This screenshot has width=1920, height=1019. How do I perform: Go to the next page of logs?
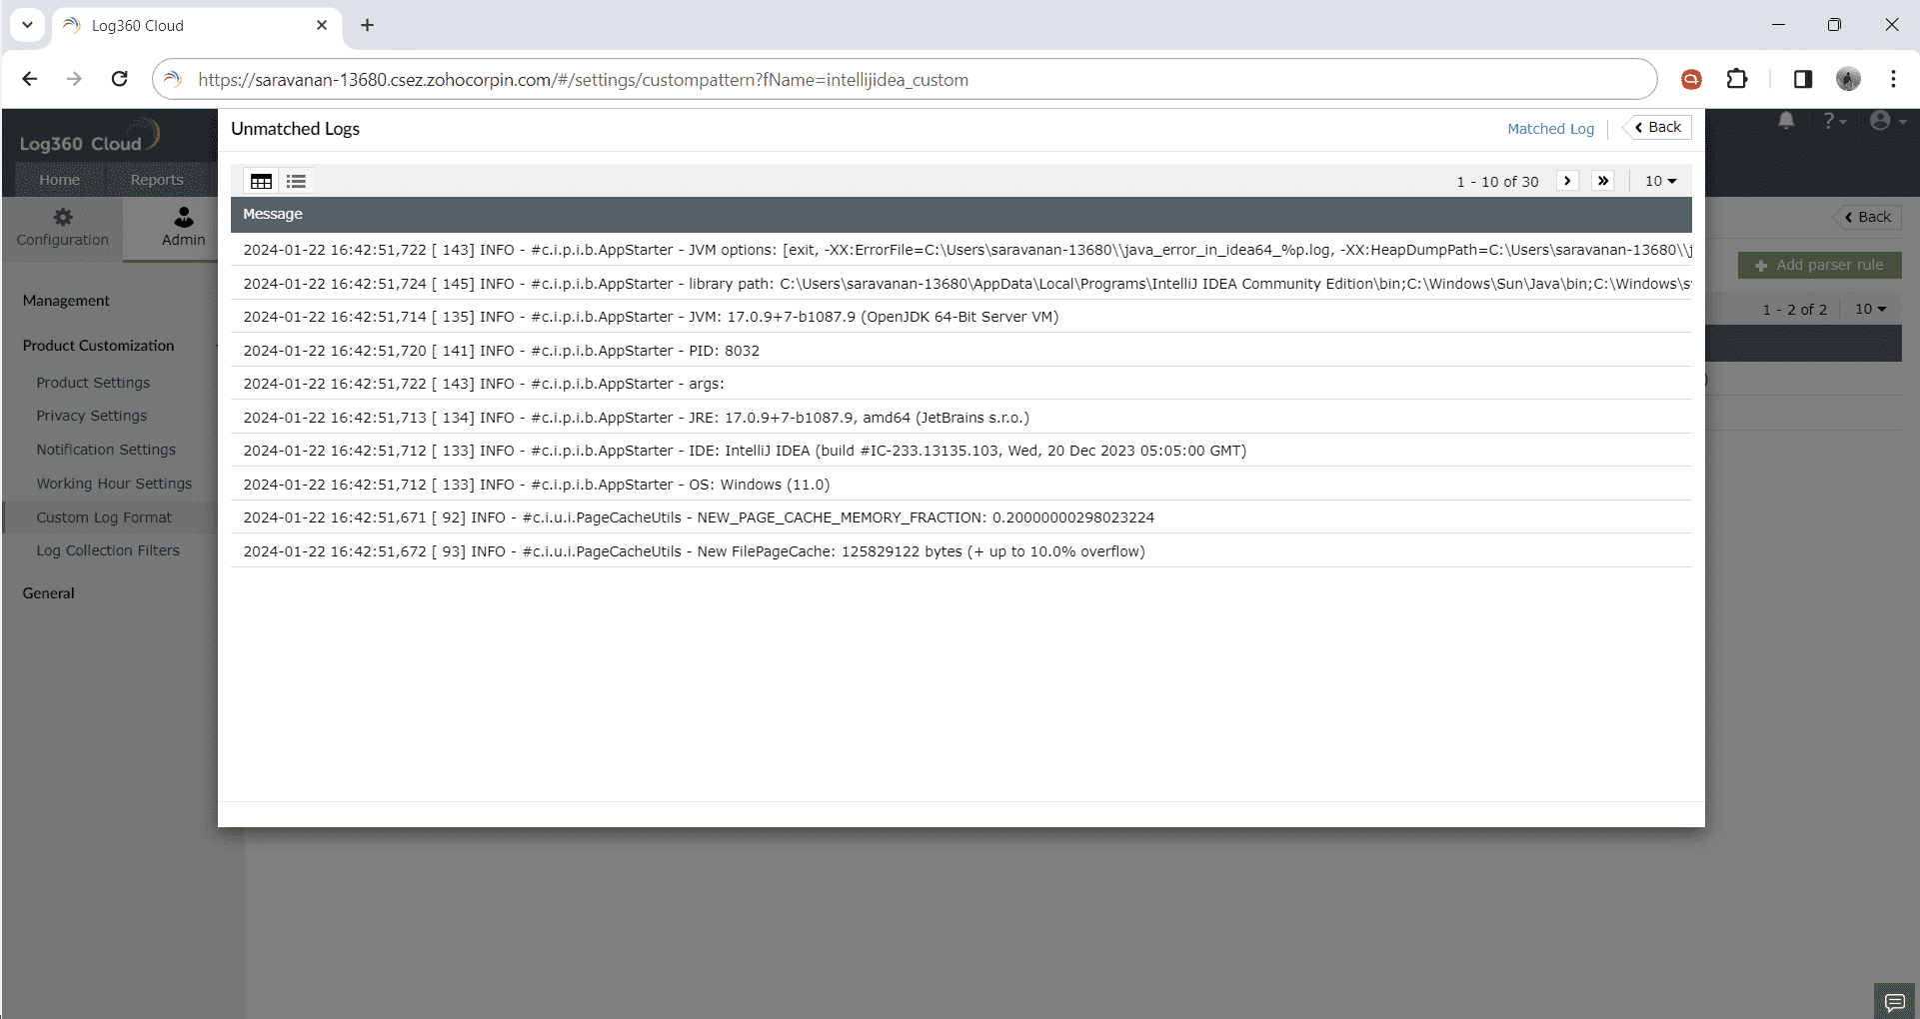(1567, 181)
